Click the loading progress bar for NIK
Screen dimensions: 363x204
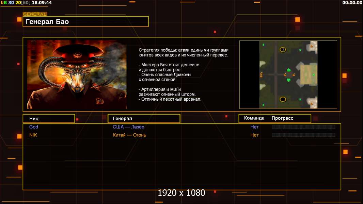tap(304, 135)
